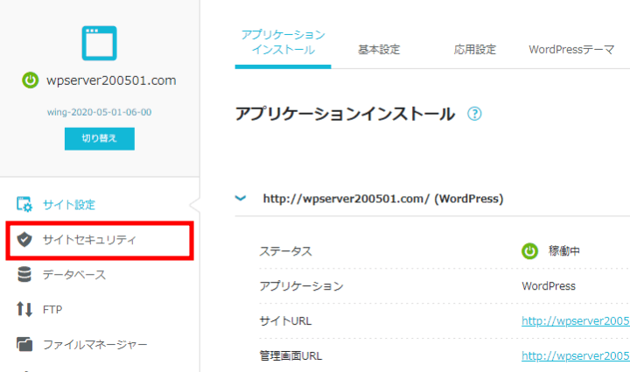Click the サイト設定 gear icon
The width and height of the screenshot is (630, 372).
tap(24, 205)
